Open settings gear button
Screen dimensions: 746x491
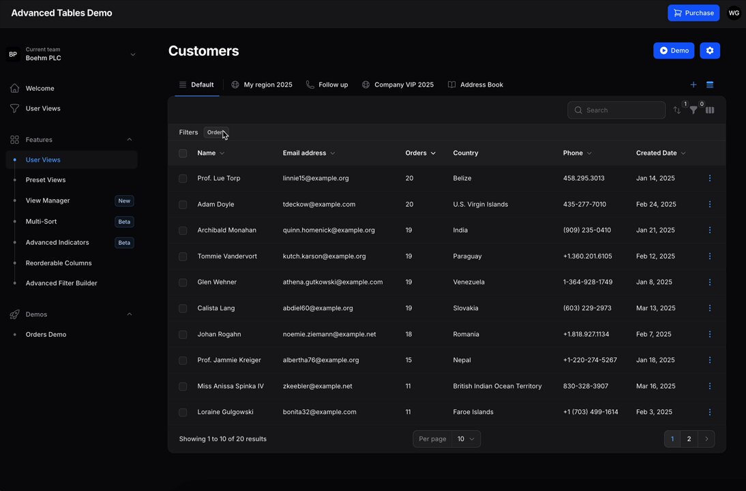click(710, 50)
